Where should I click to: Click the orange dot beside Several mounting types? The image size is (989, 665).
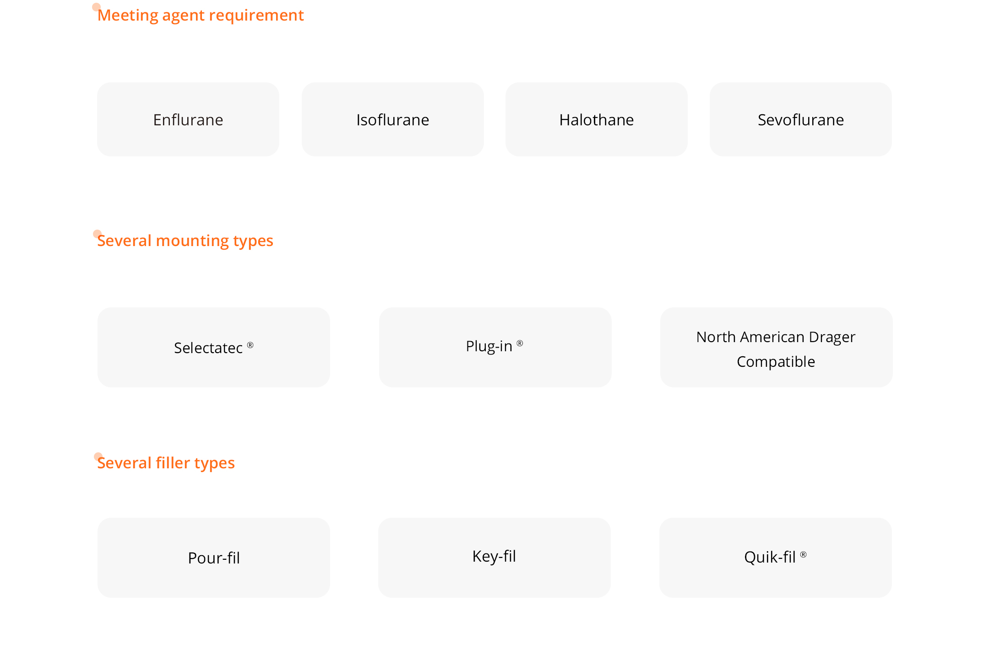(x=97, y=234)
